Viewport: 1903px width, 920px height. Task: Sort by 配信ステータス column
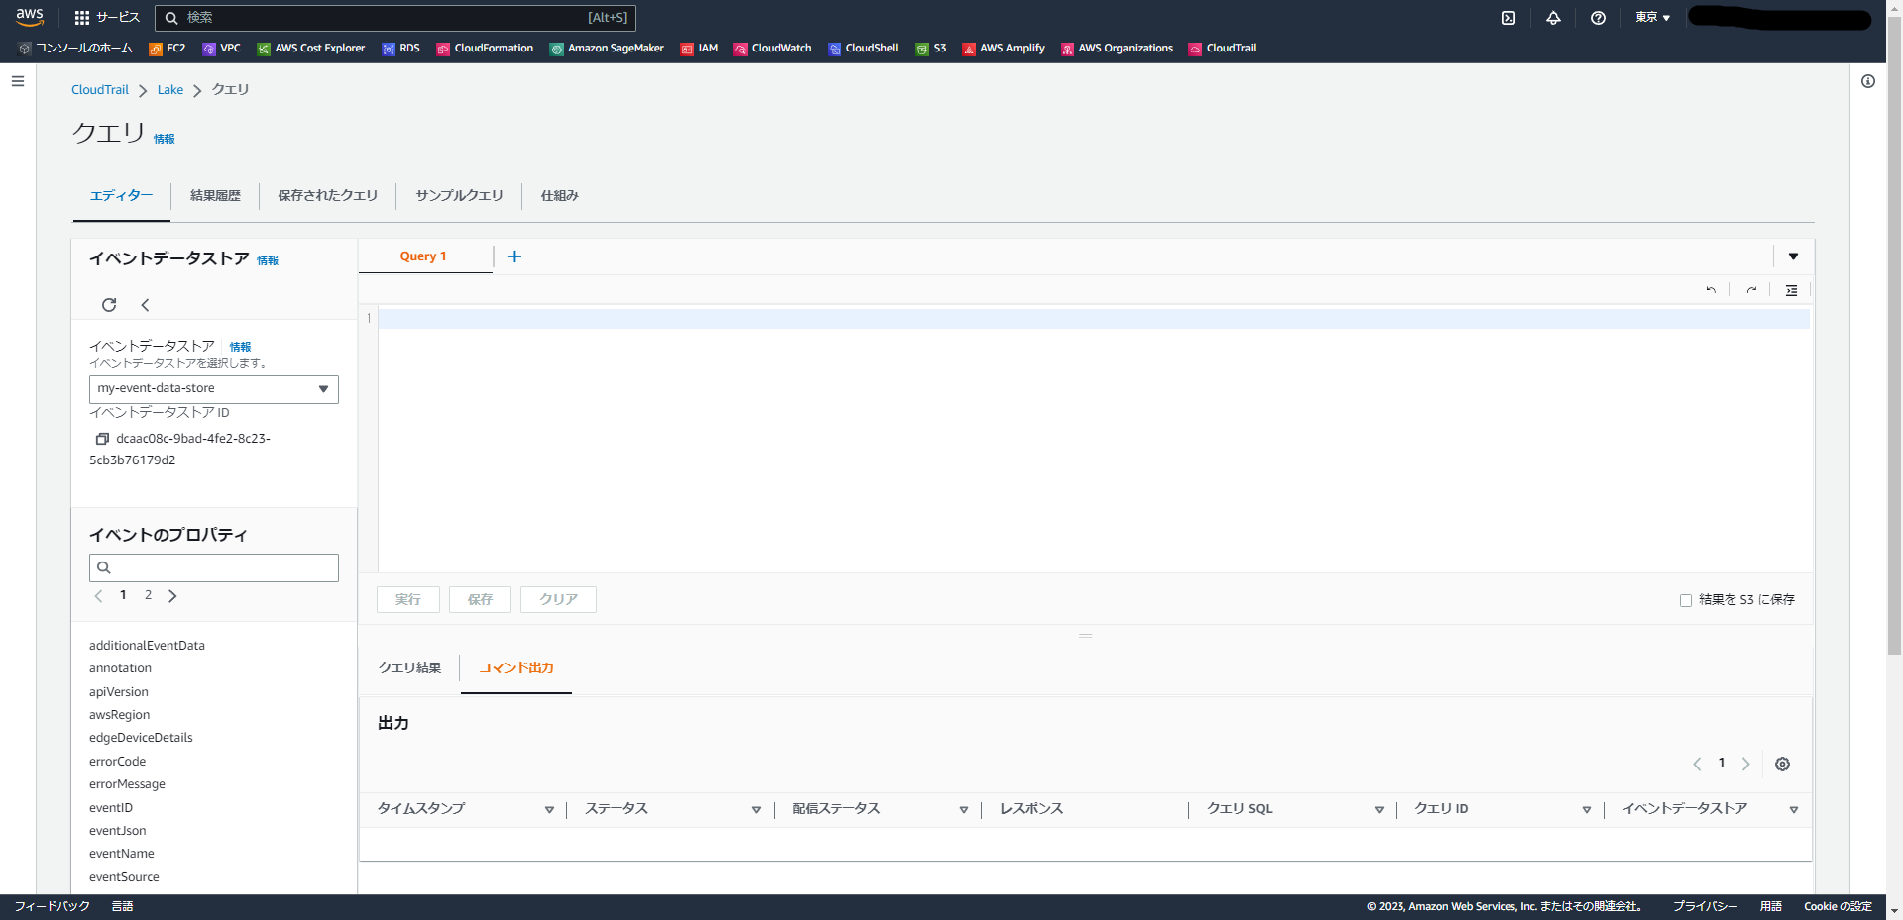963,810
